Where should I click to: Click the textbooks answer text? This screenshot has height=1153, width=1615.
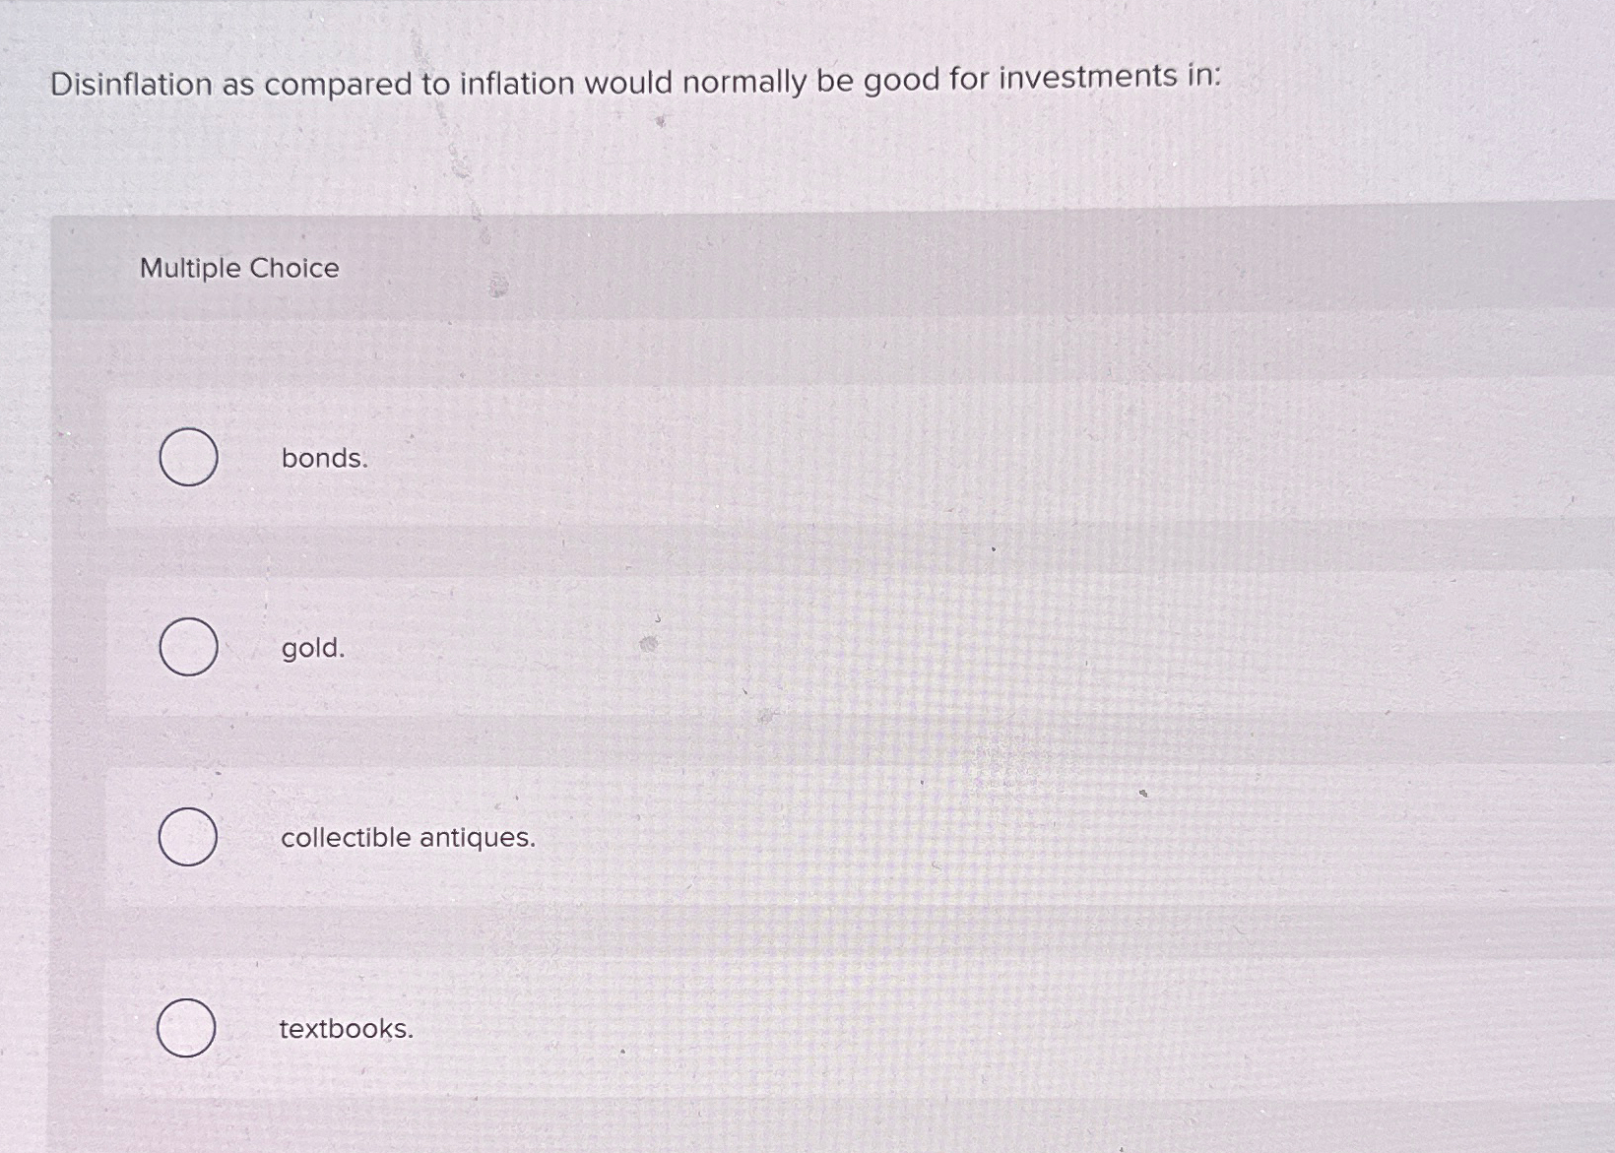tap(346, 1030)
